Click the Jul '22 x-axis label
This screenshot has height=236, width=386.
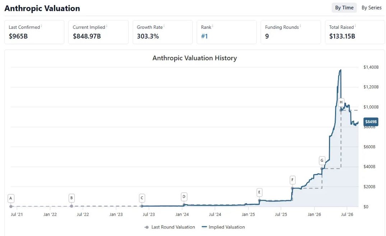(x=83, y=214)
